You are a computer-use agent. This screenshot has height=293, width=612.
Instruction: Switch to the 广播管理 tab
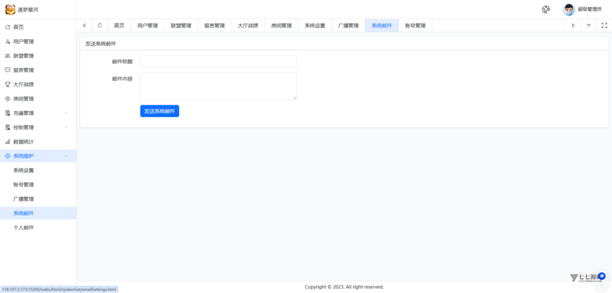coord(348,26)
